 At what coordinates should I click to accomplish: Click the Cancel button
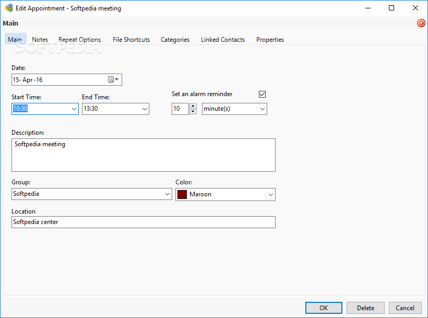[x=405, y=308]
